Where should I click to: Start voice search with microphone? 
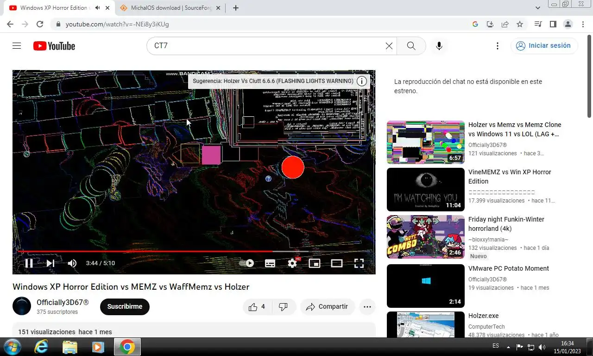439,46
